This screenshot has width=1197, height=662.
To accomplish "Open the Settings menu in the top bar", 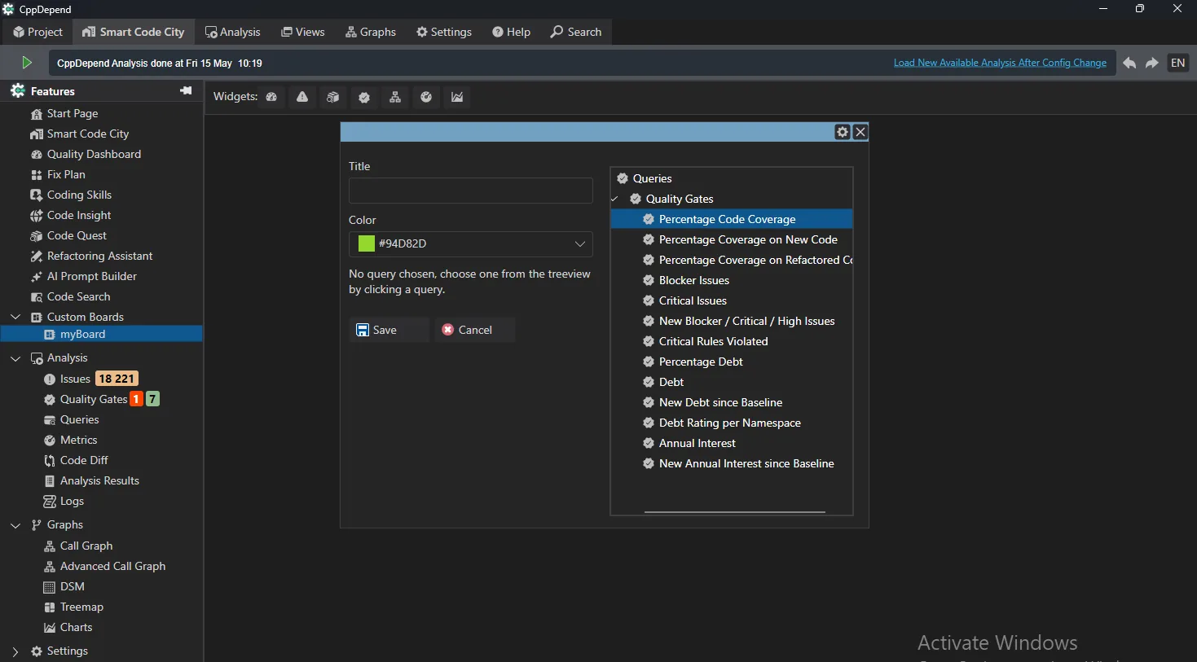I will (444, 32).
